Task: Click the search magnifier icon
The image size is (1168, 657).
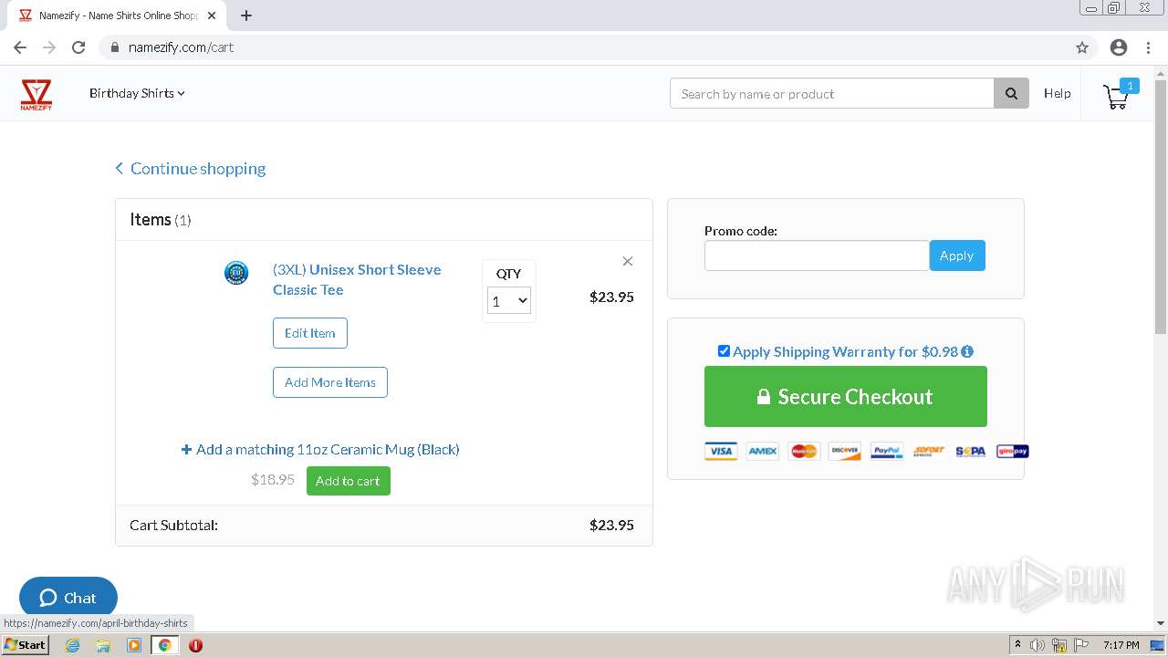Action: pyautogui.click(x=1011, y=93)
